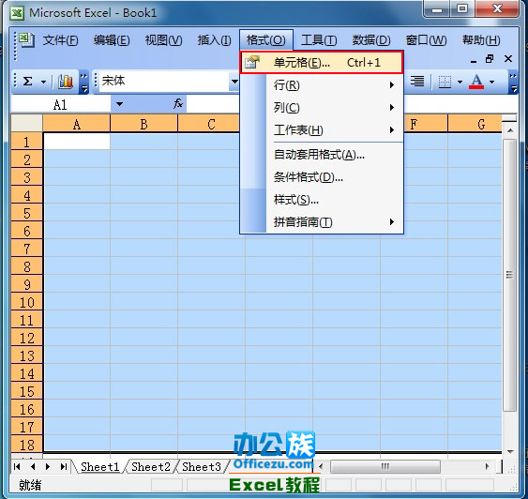Select column A header
The image size is (528, 499).
[x=77, y=124]
